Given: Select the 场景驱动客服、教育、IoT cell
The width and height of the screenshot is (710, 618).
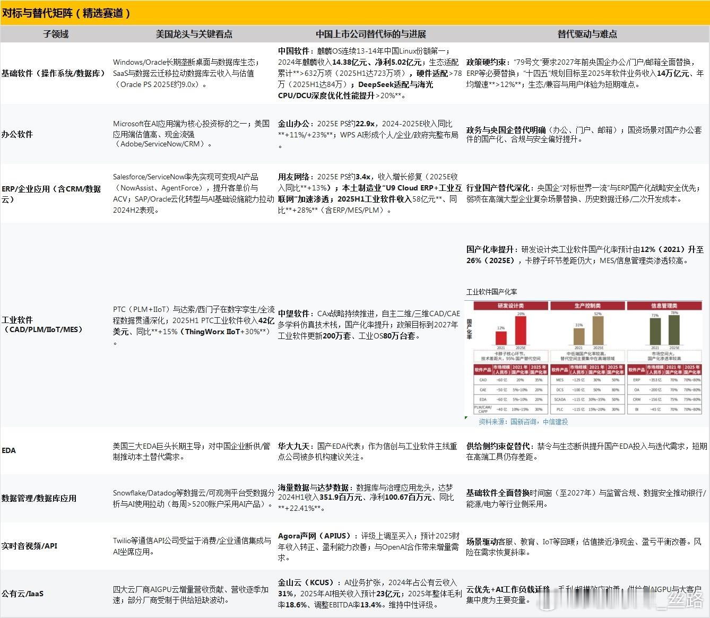Looking at the screenshot, I should 584,546.
